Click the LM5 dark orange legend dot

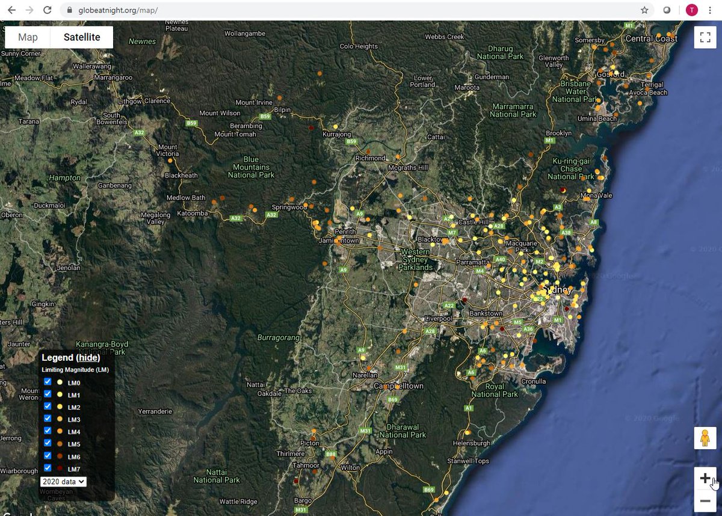click(60, 444)
